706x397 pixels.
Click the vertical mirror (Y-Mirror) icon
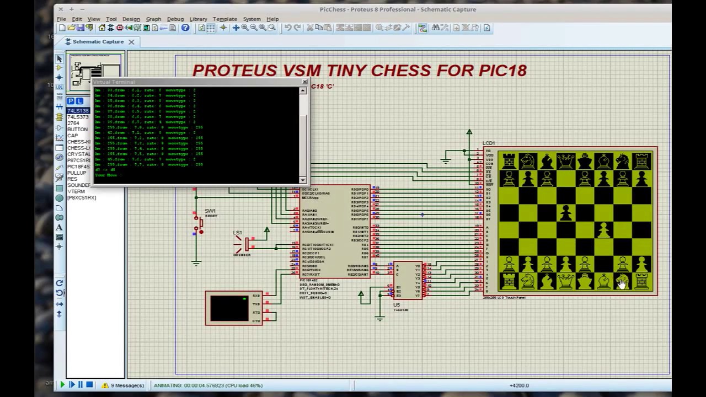click(59, 314)
